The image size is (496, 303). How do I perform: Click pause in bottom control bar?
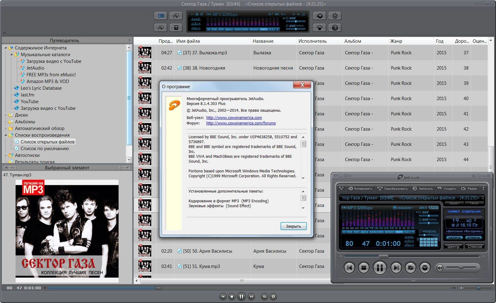(241, 297)
